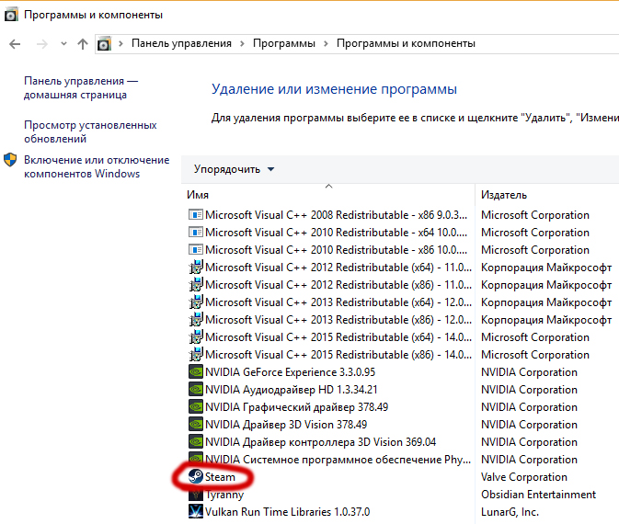This screenshot has width=619, height=524.
Task: Select 'Vulkan Run Time Libraries 1.0.37.0' entry
Action: pyautogui.click(x=287, y=512)
